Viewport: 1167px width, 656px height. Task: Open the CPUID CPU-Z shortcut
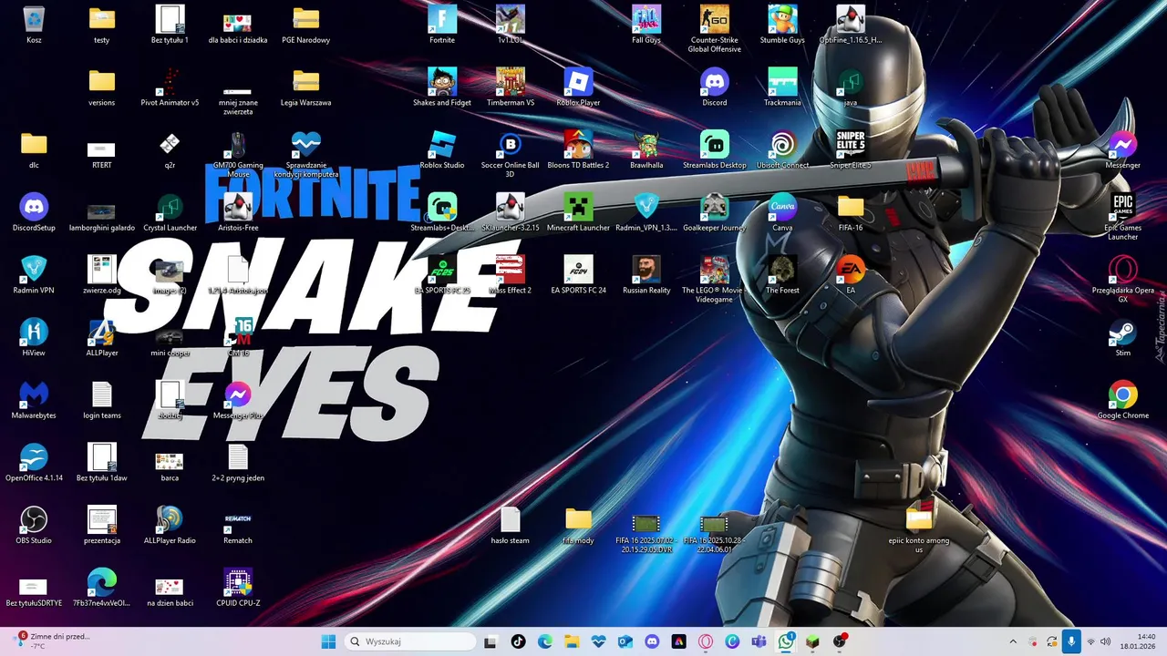[238, 588]
